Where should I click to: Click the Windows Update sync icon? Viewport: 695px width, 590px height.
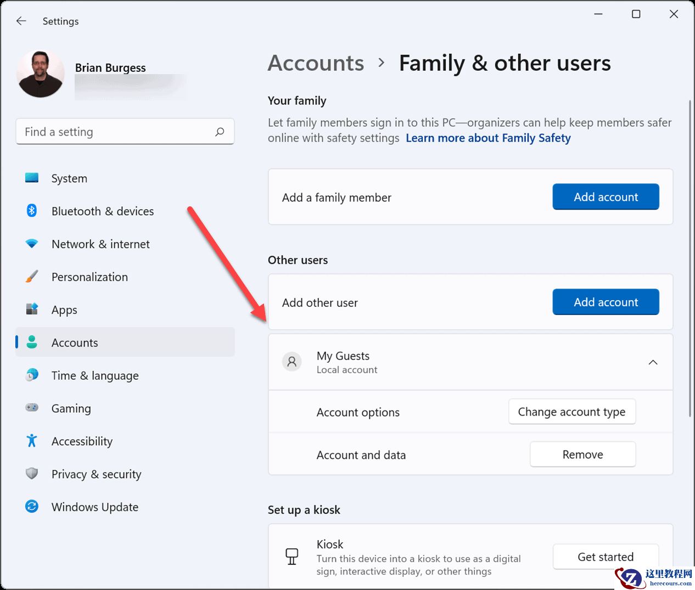[x=32, y=507]
